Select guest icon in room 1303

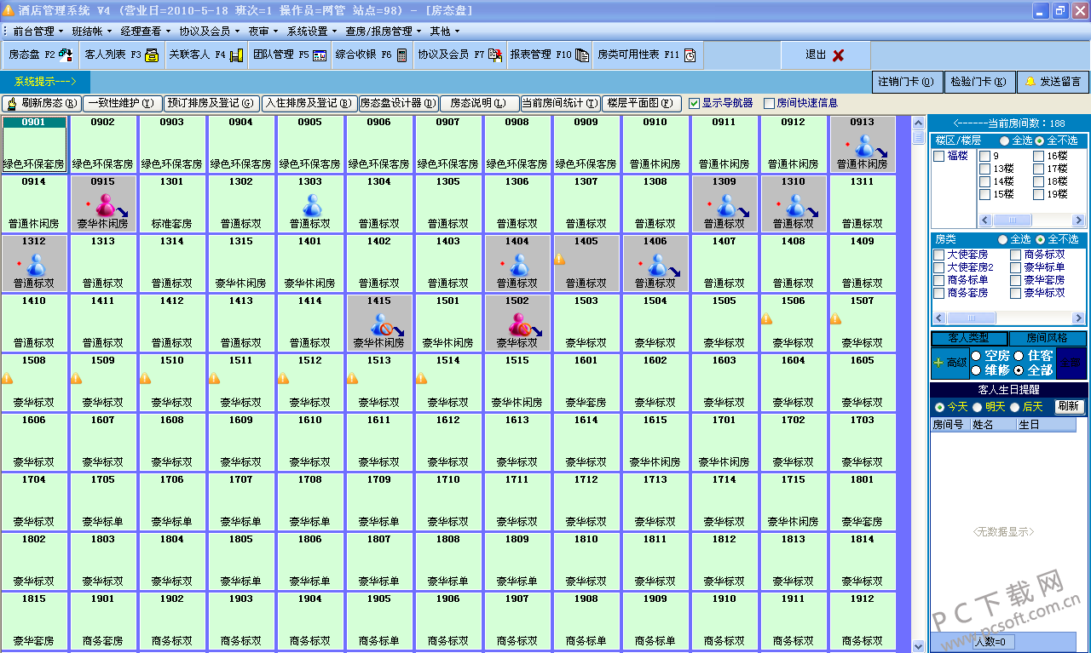(311, 204)
